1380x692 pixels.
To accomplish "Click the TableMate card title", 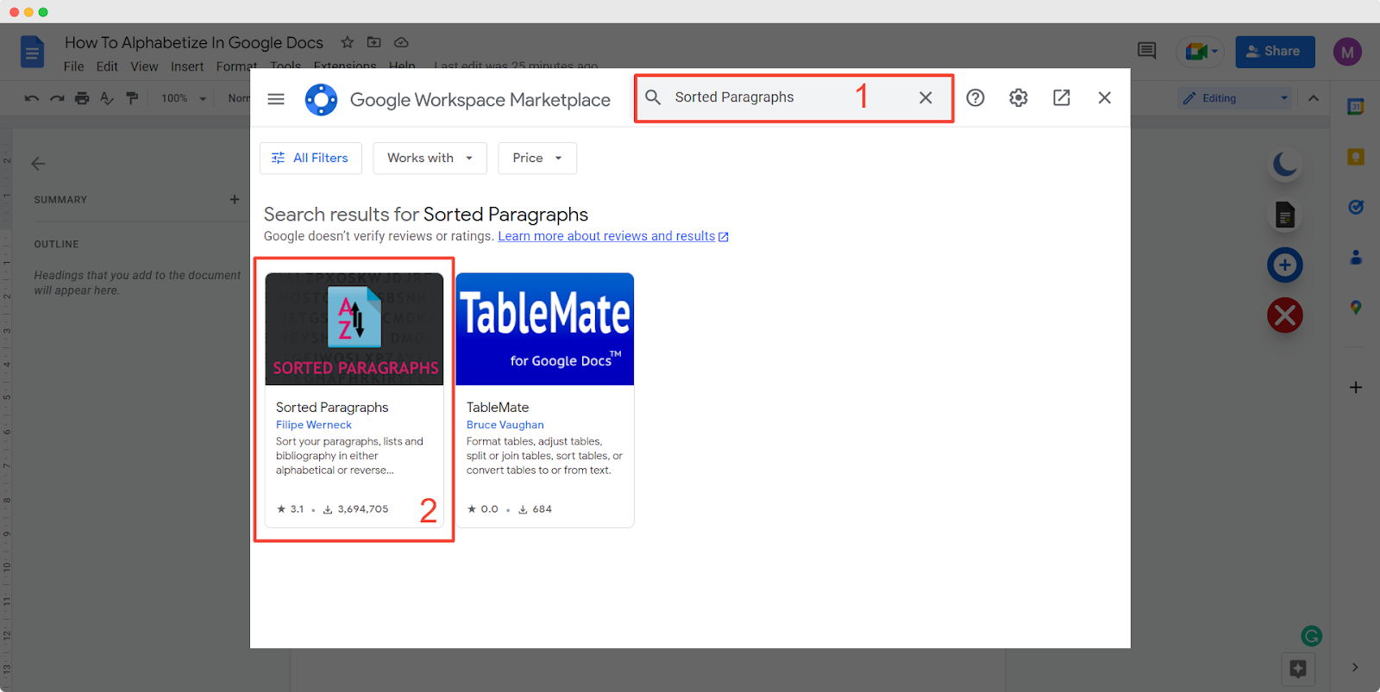I will (498, 407).
